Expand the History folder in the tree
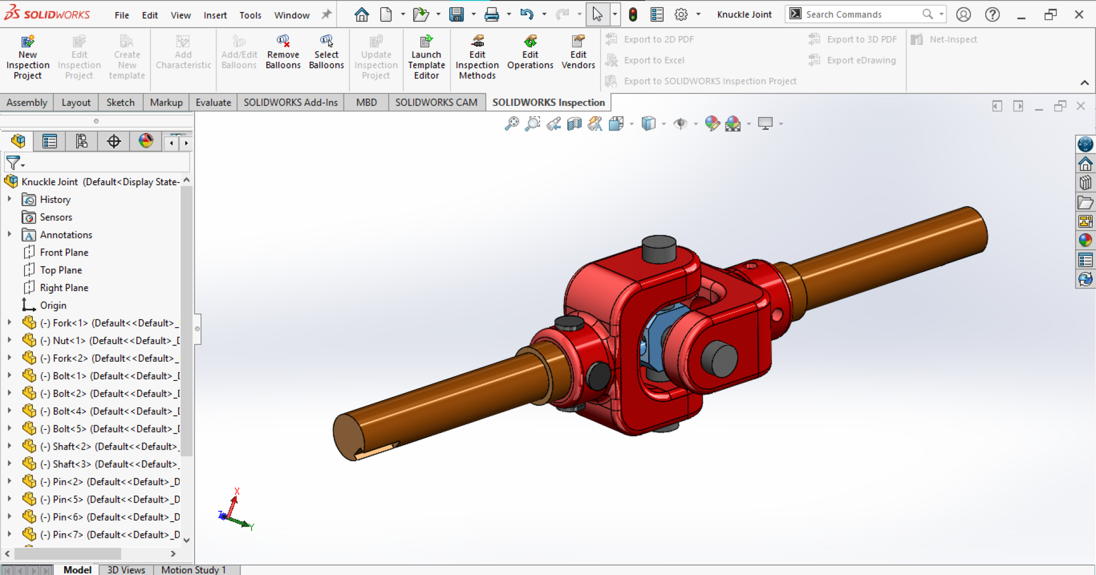1096x575 pixels. tap(10, 199)
